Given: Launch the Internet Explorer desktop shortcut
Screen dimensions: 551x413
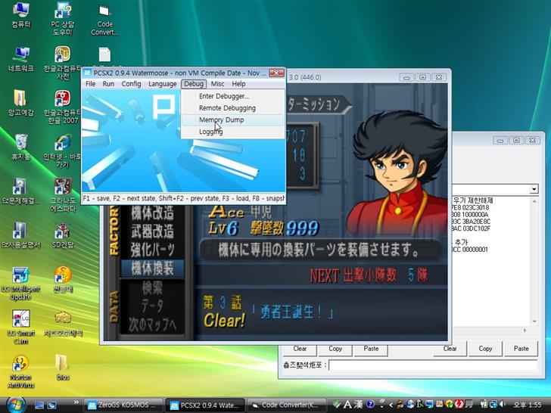Looking at the screenshot, I should (x=63, y=151).
